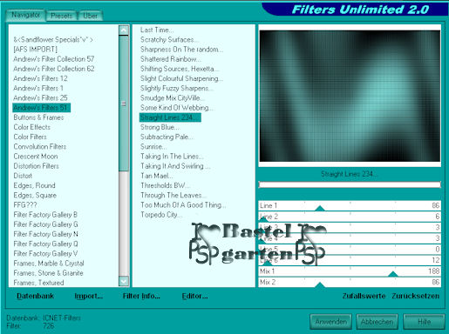This screenshot has width=449, height=334.
Task: Switch to the Presets tab
Action: point(62,16)
